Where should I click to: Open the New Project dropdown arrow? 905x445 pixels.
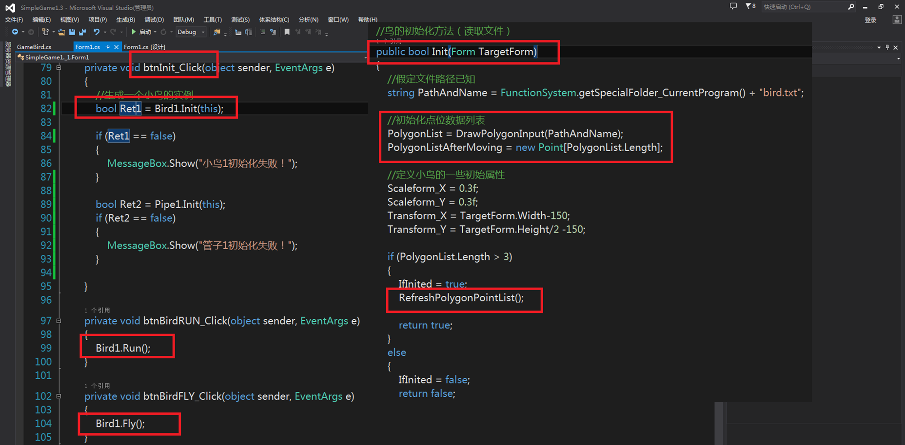click(54, 32)
